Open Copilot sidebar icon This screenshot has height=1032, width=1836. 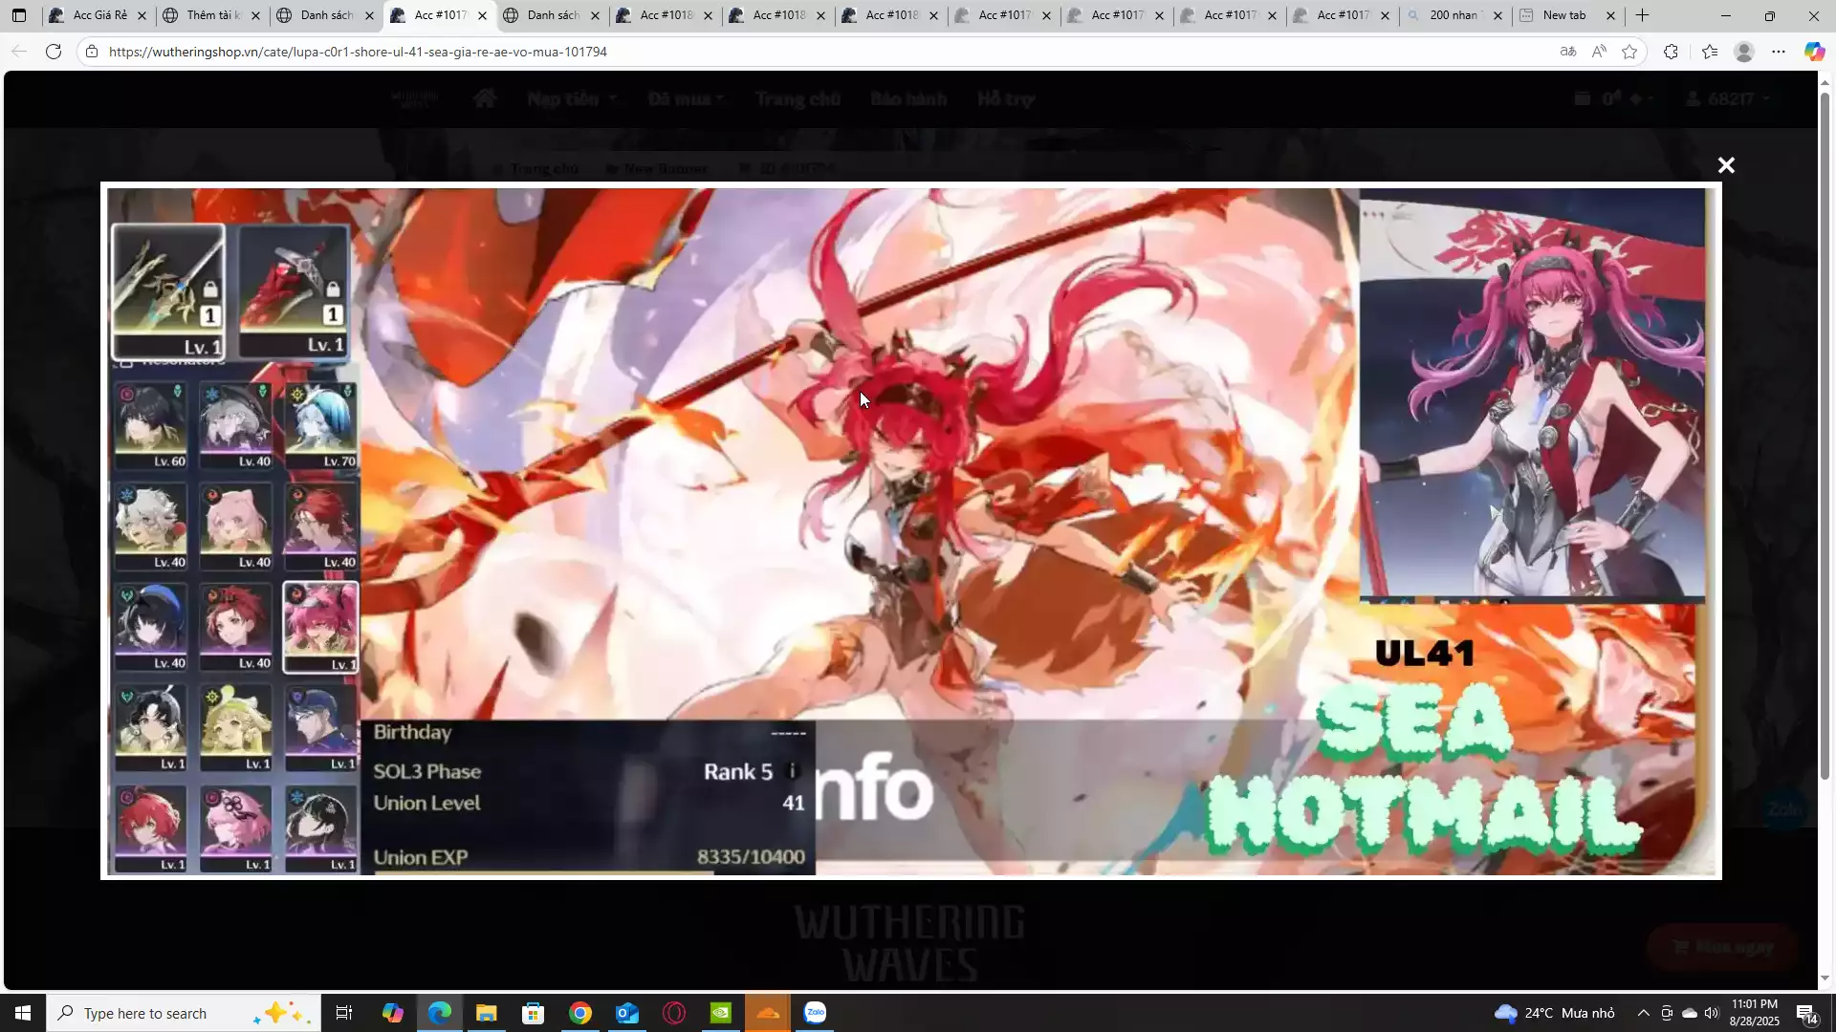coord(1814,52)
